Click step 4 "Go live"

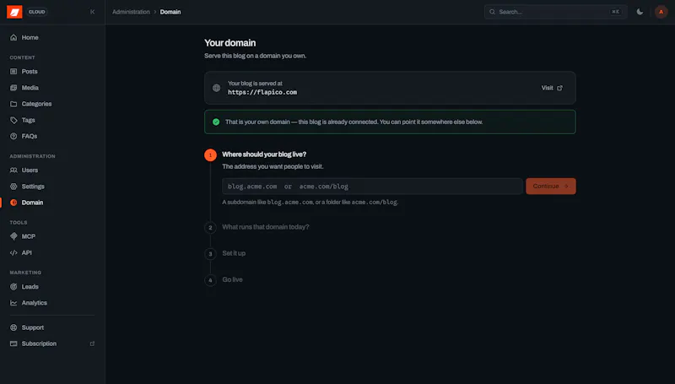233,279
